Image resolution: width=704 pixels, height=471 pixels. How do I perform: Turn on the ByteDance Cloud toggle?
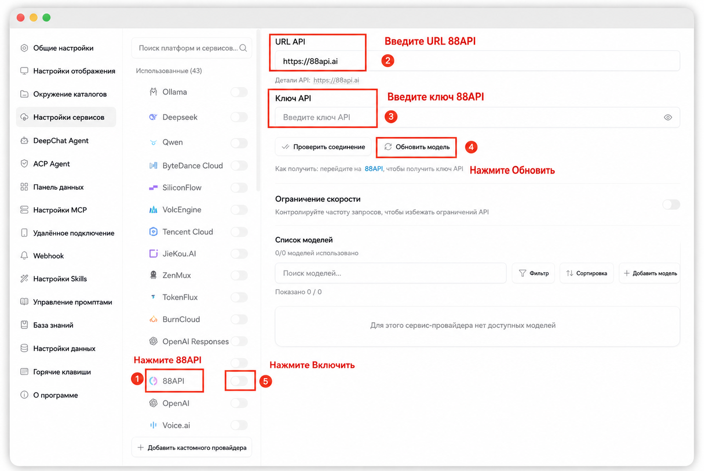point(239,165)
